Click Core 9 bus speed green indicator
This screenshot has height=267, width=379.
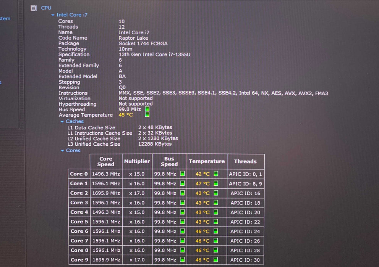pyautogui.click(x=183, y=259)
